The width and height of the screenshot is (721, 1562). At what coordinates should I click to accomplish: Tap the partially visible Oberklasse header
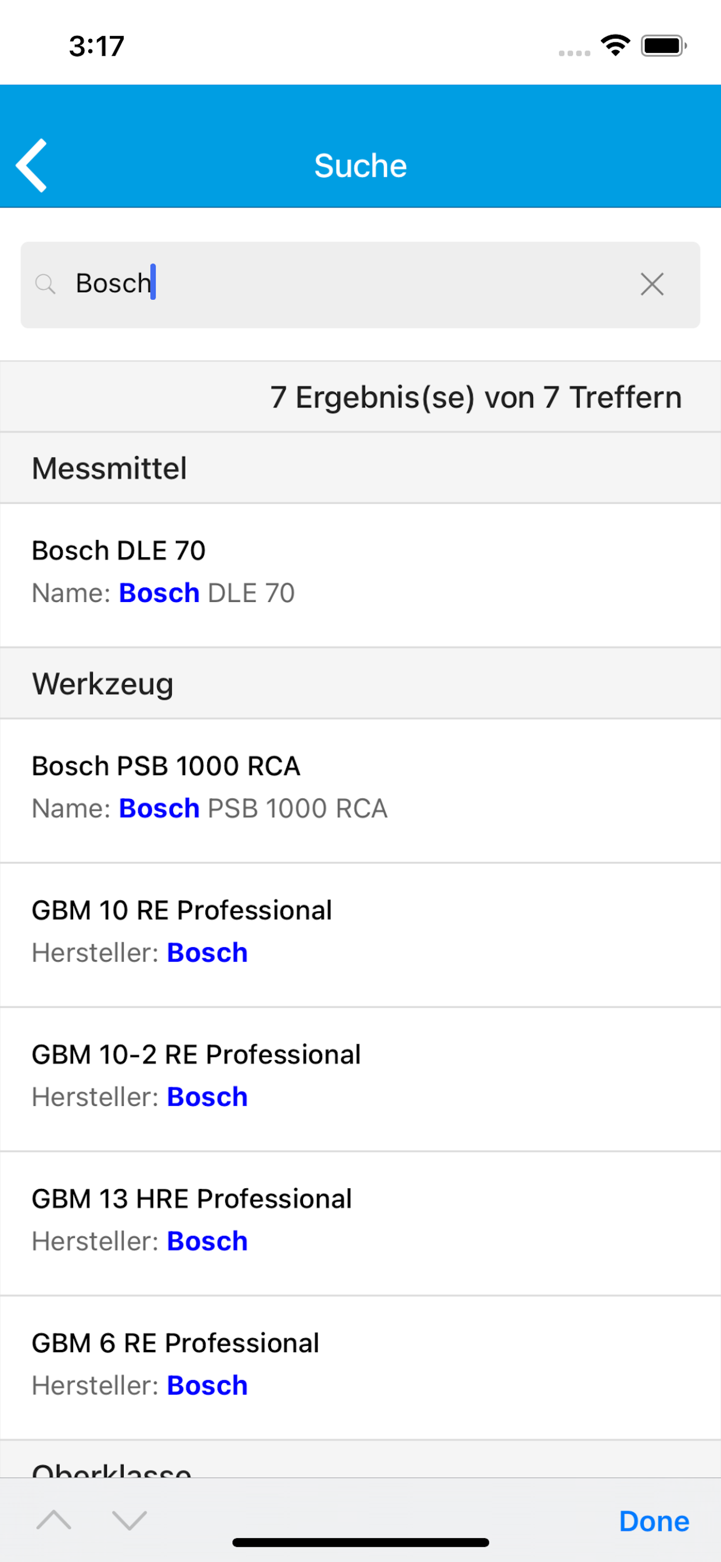tap(360, 1460)
